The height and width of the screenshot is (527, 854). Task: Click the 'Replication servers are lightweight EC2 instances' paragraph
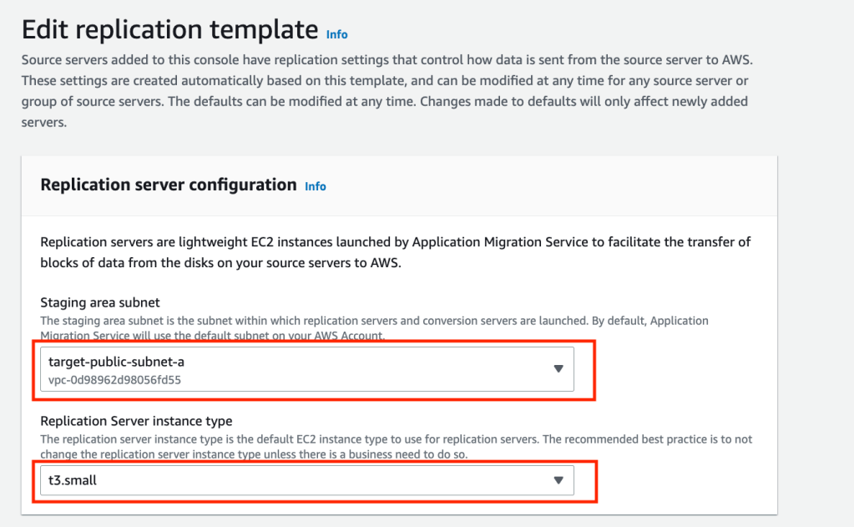coord(395,242)
